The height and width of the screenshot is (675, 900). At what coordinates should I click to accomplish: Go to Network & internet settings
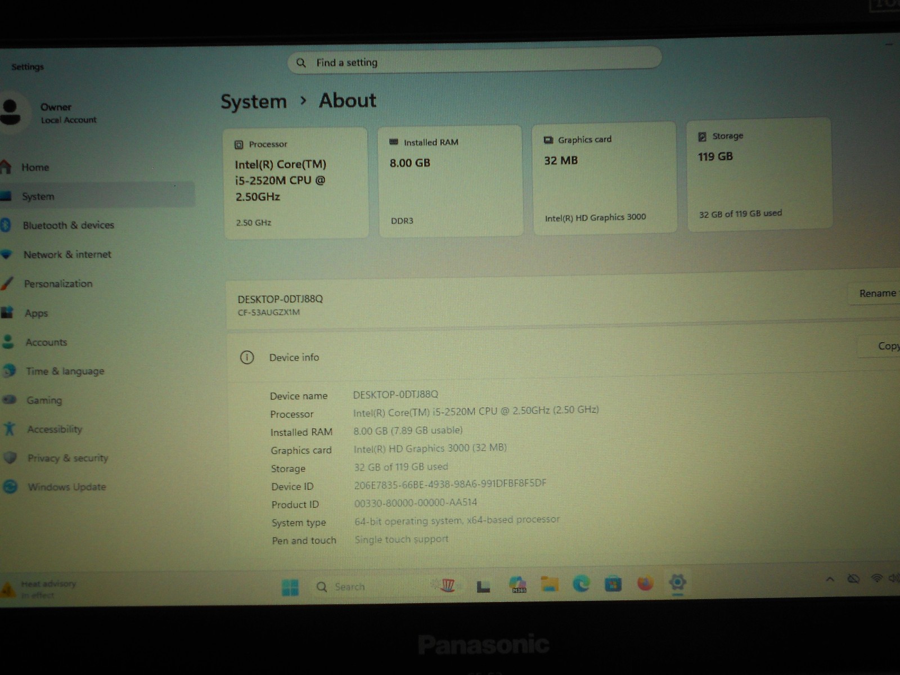67,254
